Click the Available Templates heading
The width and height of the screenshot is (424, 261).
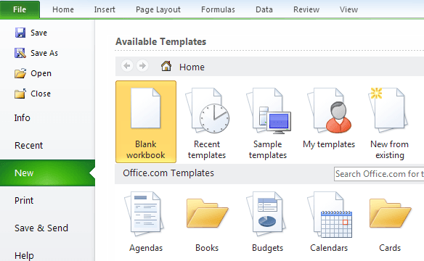coord(161,41)
